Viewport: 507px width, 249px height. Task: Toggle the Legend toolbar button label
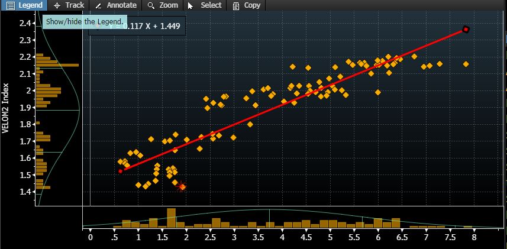pyautogui.click(x=30, y=5)
